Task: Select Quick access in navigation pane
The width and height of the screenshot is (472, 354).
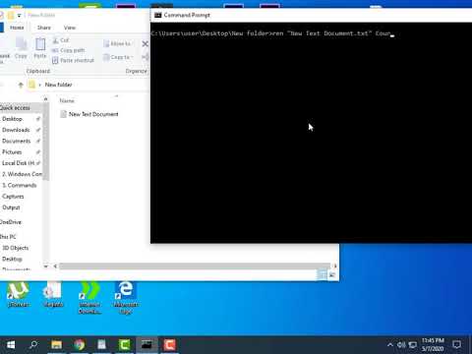Action: click(15, 108)
